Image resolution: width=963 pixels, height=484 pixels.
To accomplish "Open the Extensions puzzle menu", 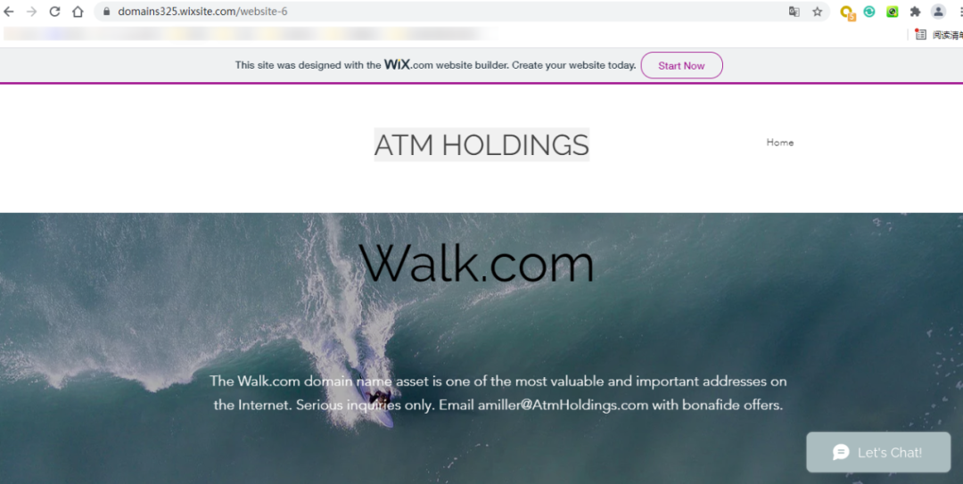I will [915, 11].
